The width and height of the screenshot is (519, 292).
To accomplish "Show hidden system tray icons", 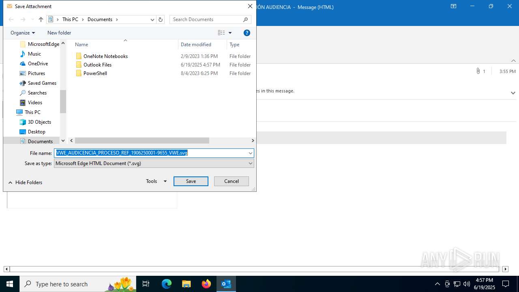I will (437, 284).
